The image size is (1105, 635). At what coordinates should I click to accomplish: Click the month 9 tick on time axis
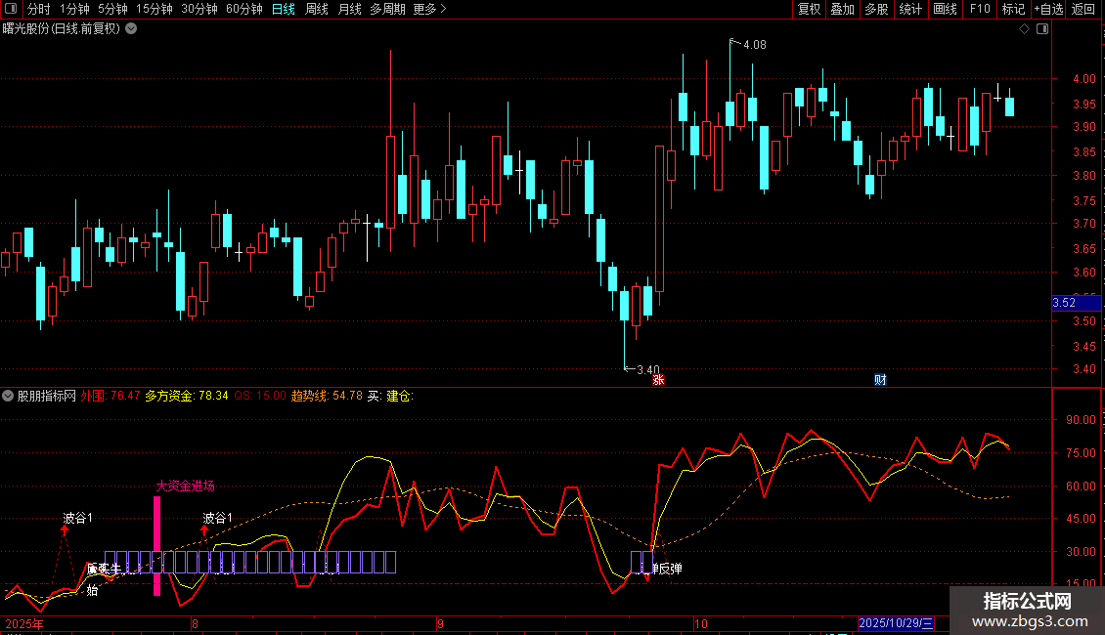point(440,623)
